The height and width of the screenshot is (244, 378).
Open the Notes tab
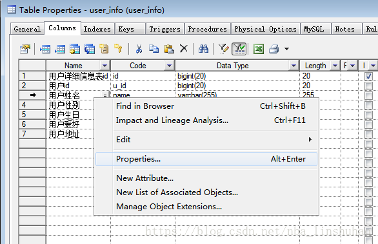pyautogui.click(x=346, y=29)
